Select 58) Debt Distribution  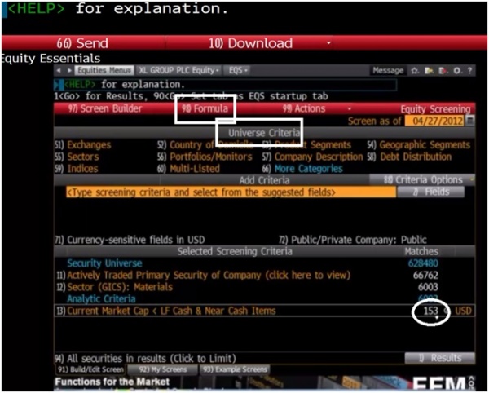[409, 157]
